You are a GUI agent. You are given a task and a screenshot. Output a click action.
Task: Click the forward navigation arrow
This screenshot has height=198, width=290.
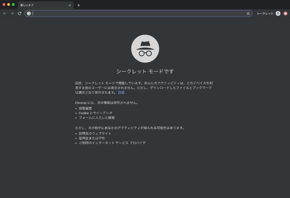pos(12,14)
